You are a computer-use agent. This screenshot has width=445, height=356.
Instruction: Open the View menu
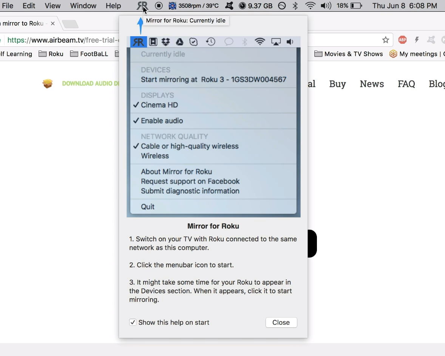point(53,6)
